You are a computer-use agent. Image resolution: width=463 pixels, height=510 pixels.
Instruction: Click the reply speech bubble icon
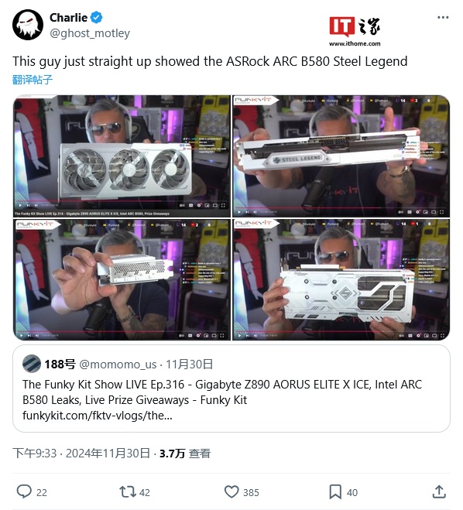[x=24, y=491]
